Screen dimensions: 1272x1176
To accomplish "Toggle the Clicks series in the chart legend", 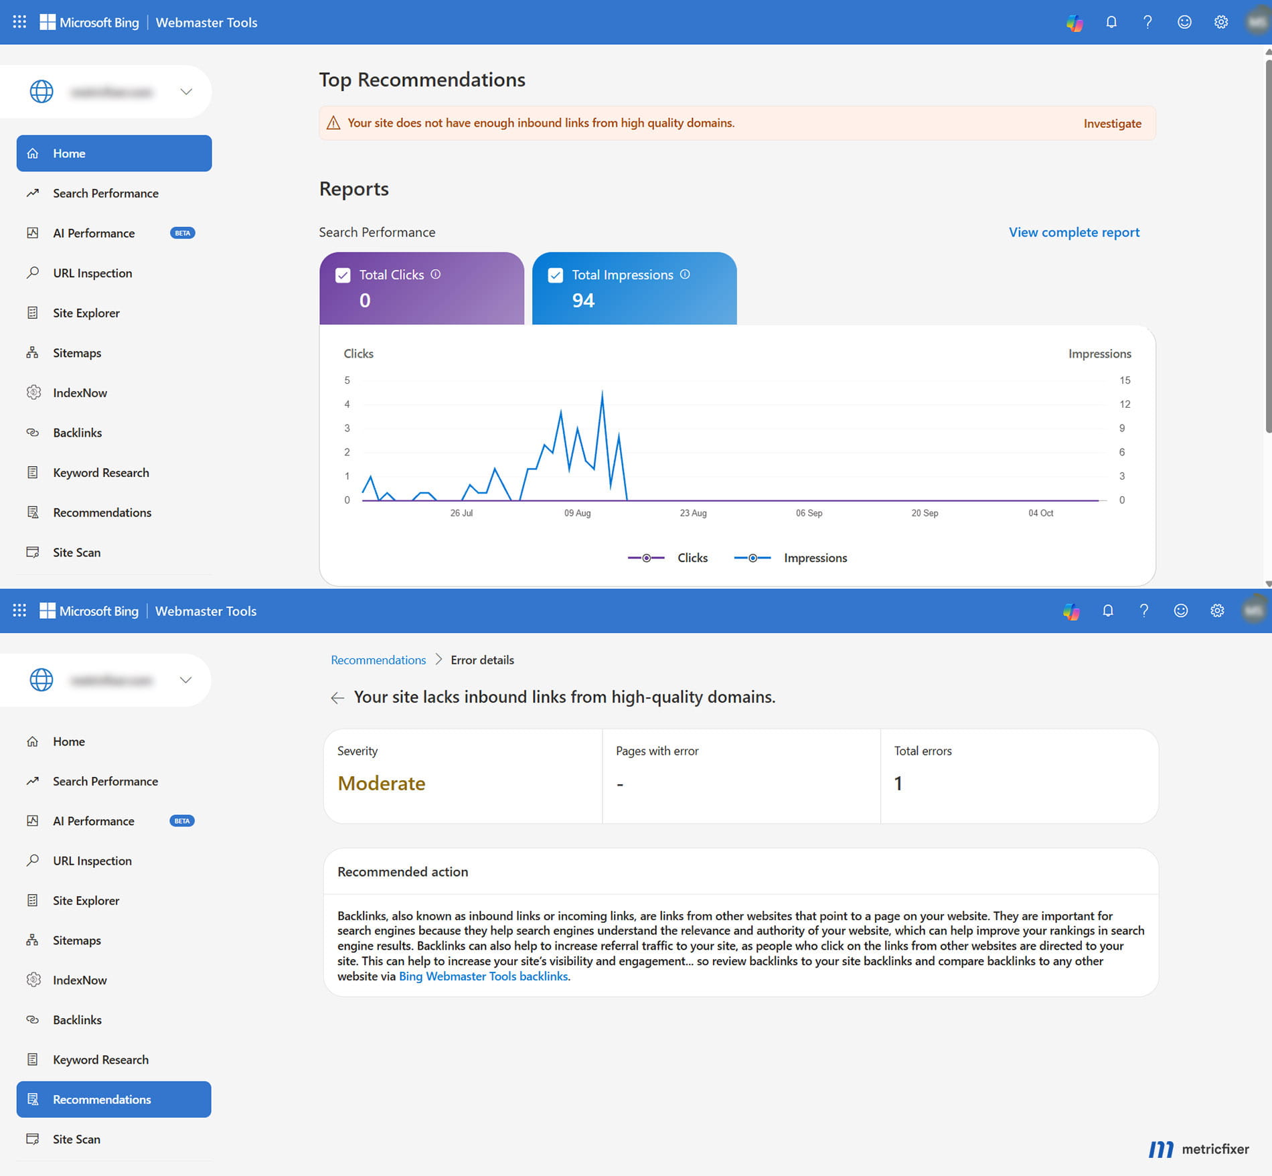I will pos(667,558).
